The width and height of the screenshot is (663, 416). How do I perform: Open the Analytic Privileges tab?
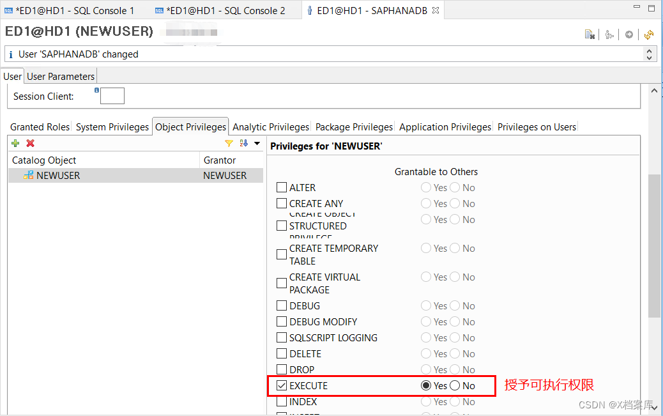pos(271,127)
